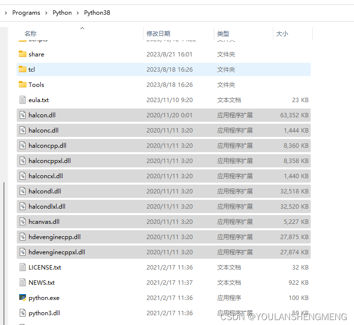Image resolution: width=354 pixels, height=325 pixels.
Task: Click the hdevenginecppxl.dll file icon
Action: [22, 252]
